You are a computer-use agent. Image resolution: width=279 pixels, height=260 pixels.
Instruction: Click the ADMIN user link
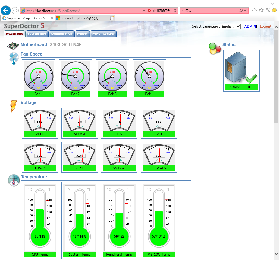pyautogui.click(x=250, y=27)
